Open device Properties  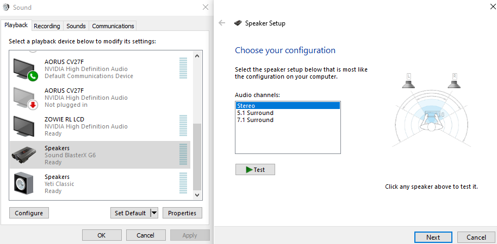182,213
